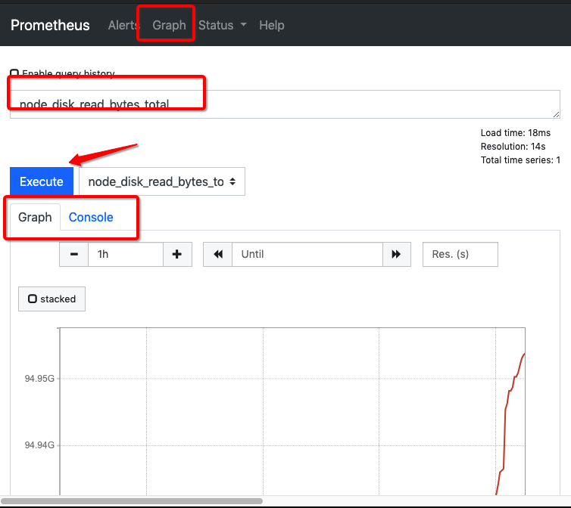
Task: Click the textarea resize handle icon
Action: tap(556, 115)
